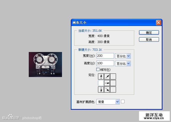Click the white middle-left anchor cell
171x122 pixels.
point(101,83)
